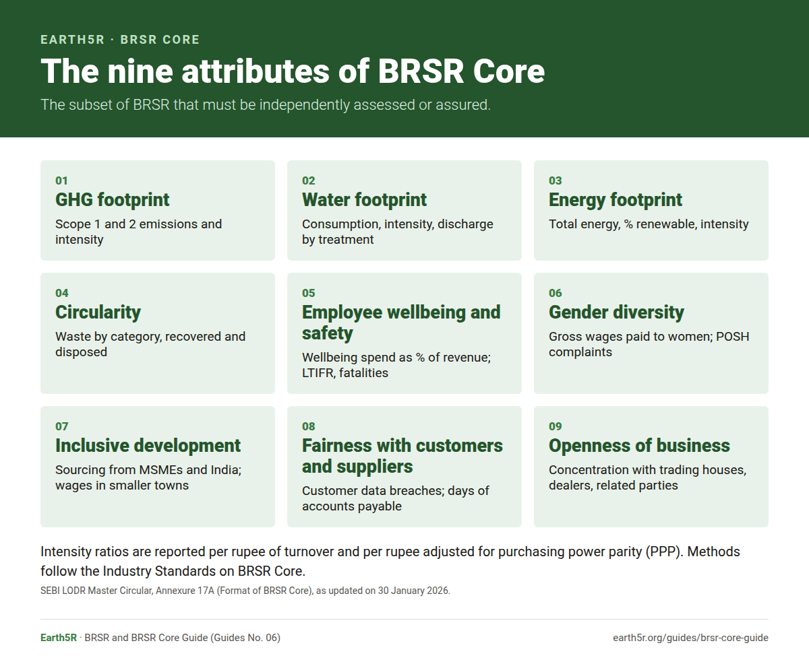Click the 'EARTH5R · BRSR CORE' header label
This screenshot has width=809, height=664.
120,40
